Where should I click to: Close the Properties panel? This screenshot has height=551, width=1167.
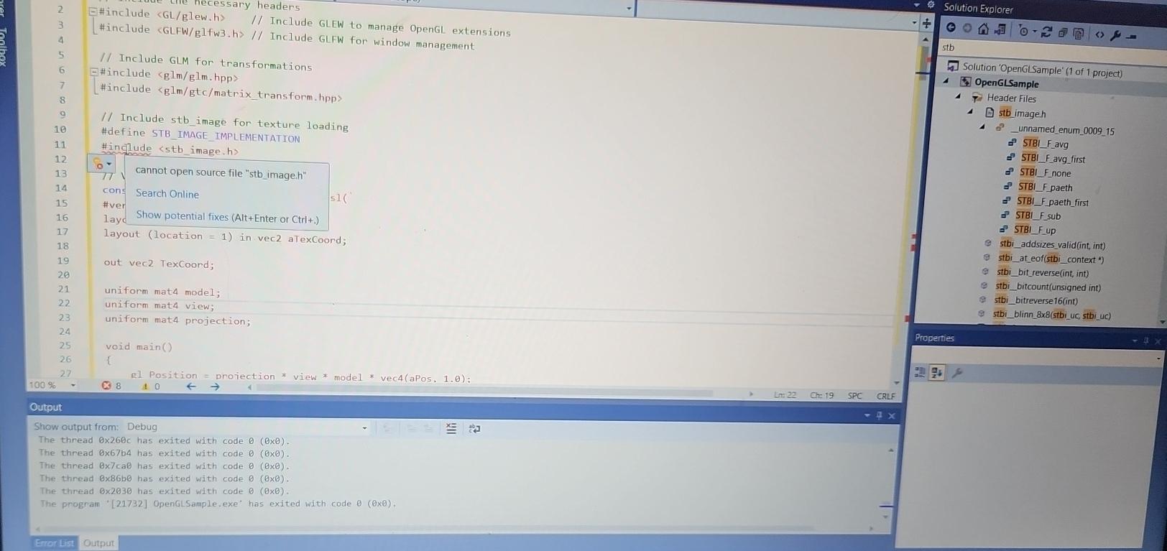(1158, 341)
